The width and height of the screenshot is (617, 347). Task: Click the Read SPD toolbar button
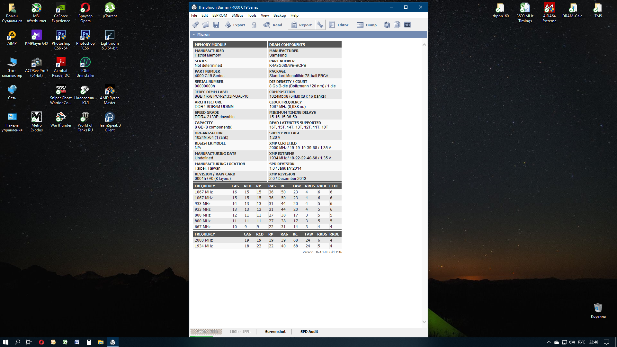coord(273,25)
